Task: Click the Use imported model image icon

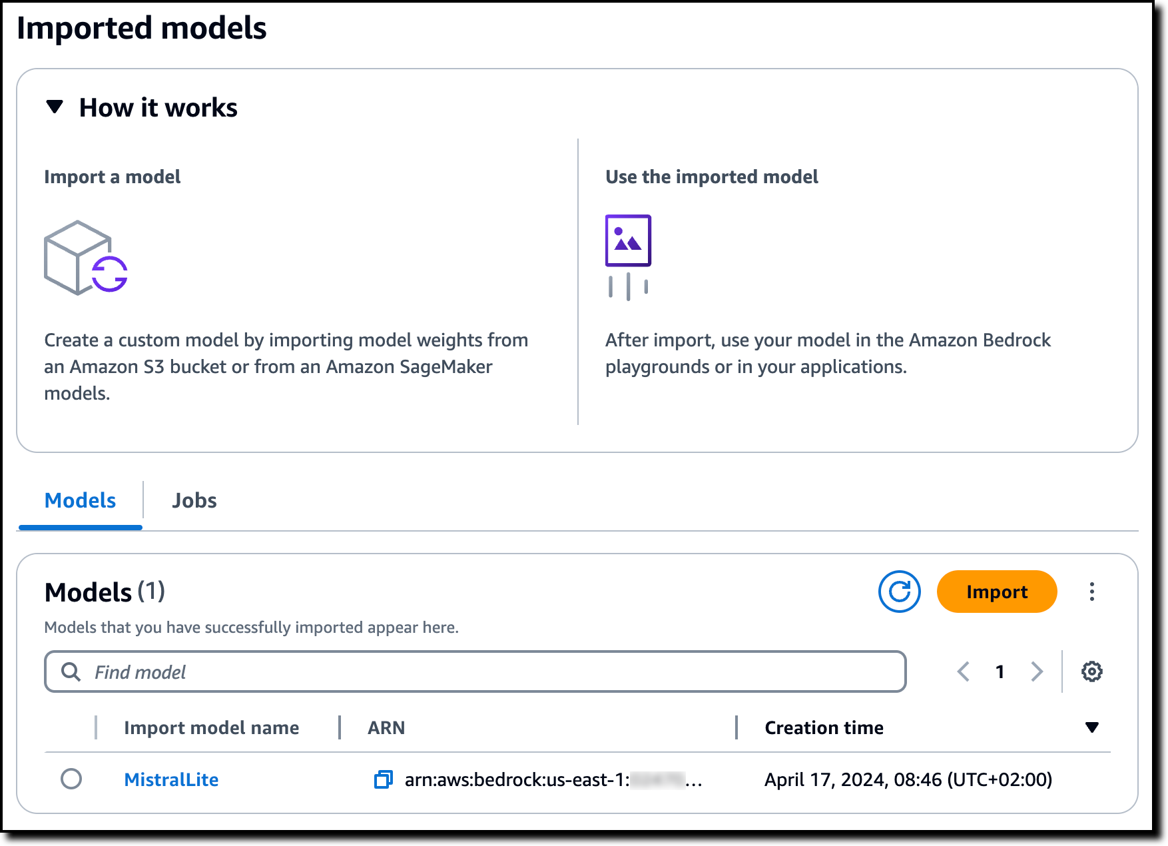Action: [628, 240]
